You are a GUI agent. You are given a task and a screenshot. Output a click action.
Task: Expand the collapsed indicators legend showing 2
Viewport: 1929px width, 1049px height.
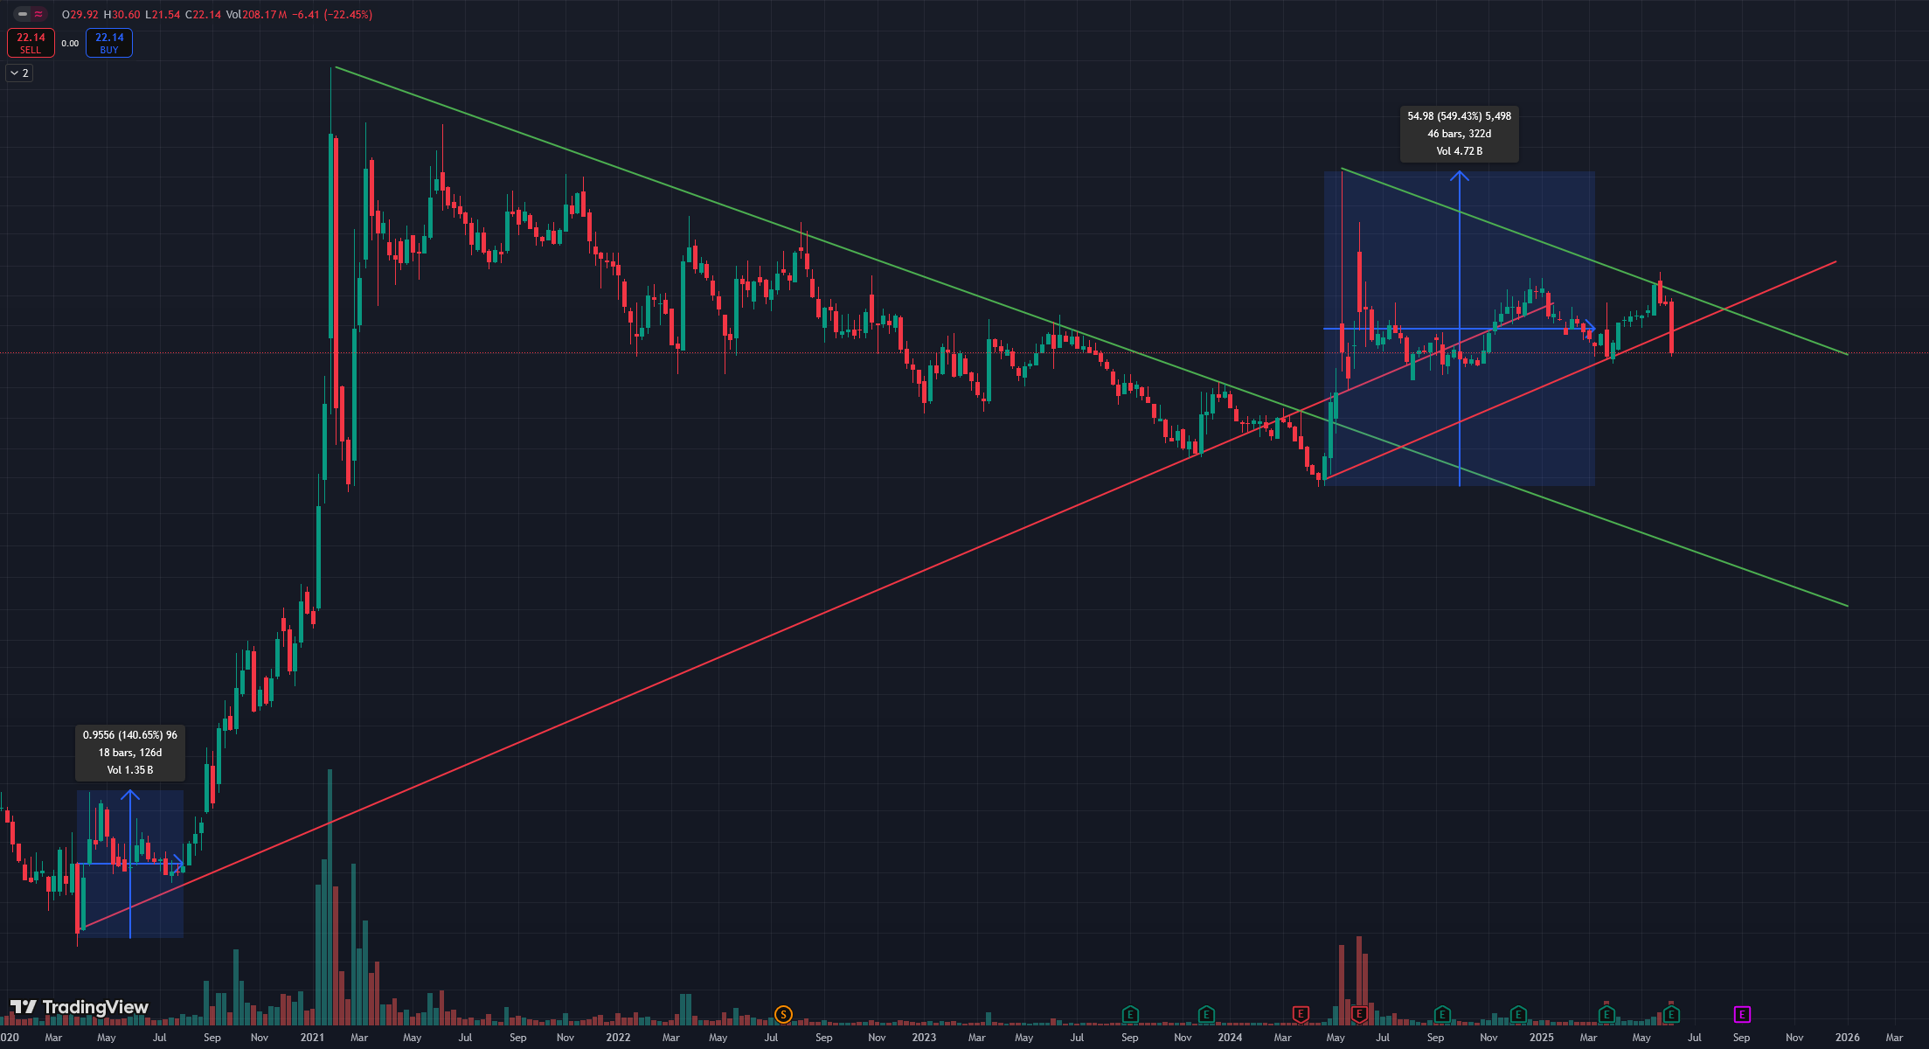click(19, 73)
